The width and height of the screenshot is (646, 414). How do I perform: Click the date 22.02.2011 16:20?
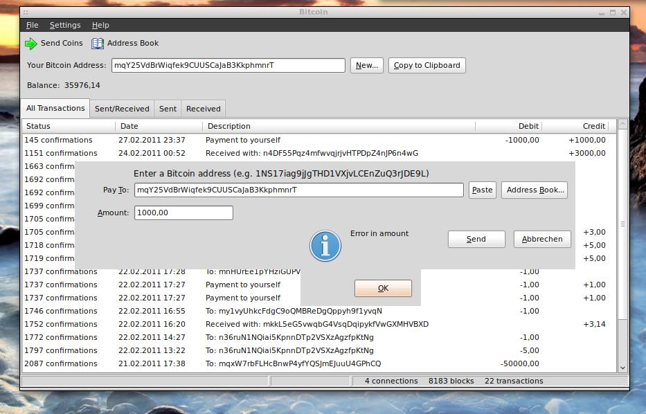pyautogui.click(x=152, y=324)
